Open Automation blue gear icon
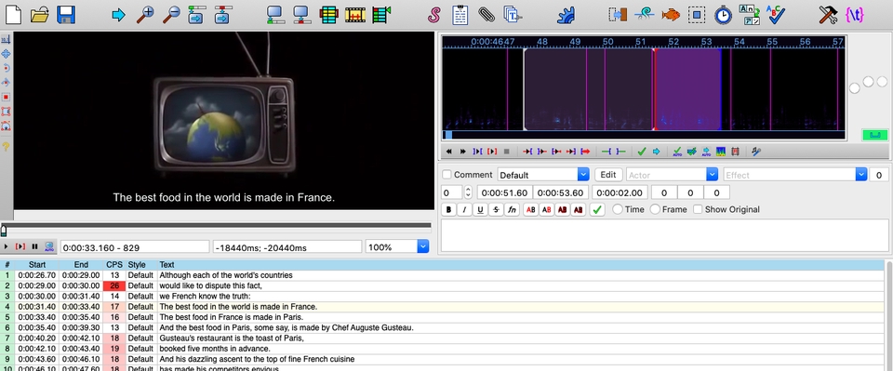The height and width of the screenshot is (371, 893). (566, 15)
